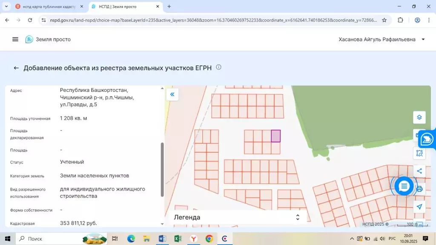
Task: Open user dropdown next to Хасанова Айгуль Рафаильевна
Action: click(x=423, y=40)
